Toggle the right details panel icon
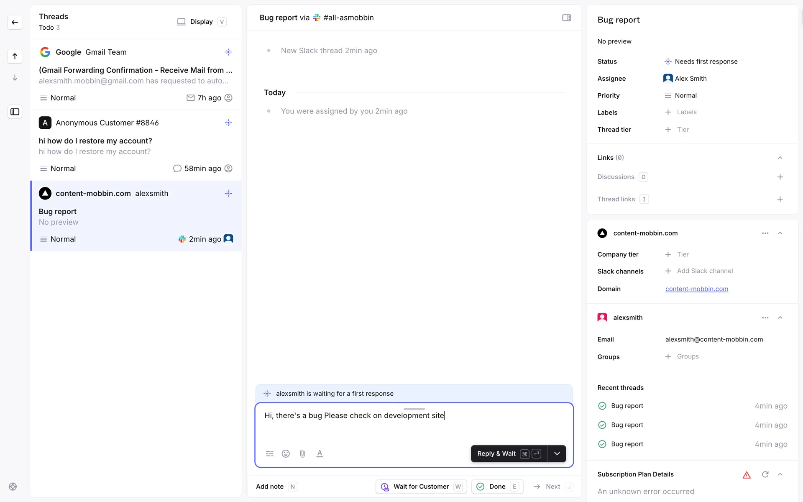 coord(566,18)
